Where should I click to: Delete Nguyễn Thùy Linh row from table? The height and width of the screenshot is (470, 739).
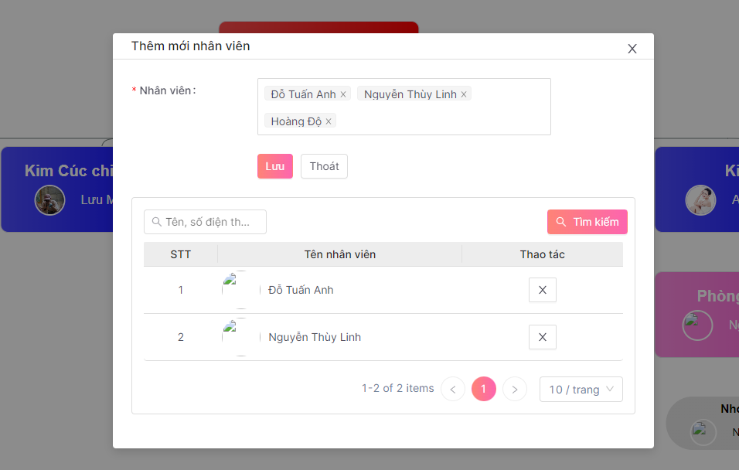click(542, 337)
